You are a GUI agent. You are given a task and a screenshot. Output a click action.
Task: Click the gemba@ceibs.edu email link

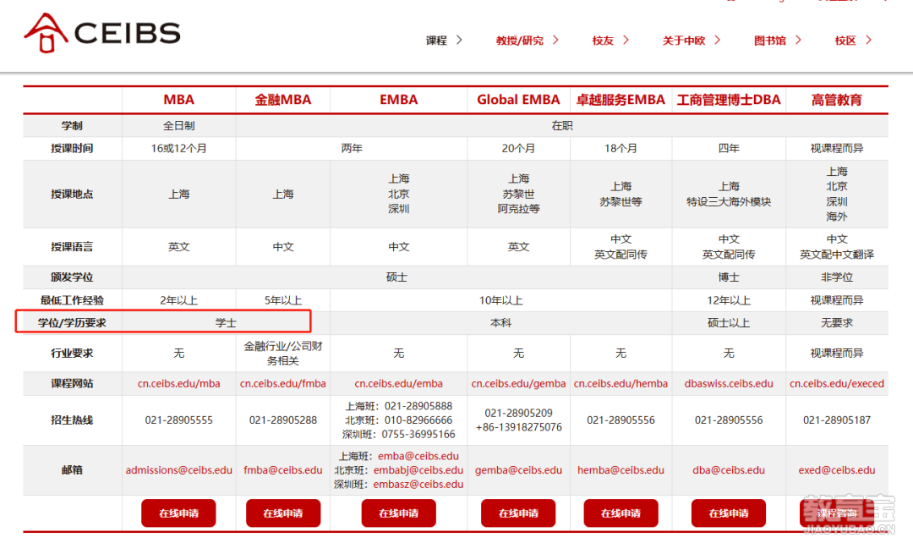tap(518, 470)
